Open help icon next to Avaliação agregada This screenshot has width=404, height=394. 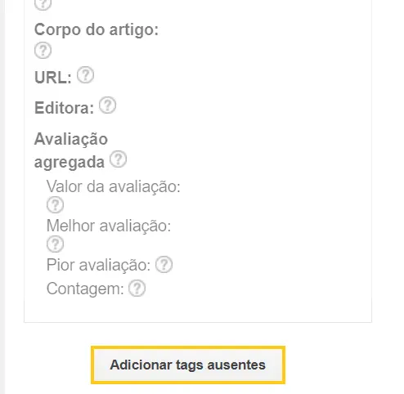(x=118, y=159)
